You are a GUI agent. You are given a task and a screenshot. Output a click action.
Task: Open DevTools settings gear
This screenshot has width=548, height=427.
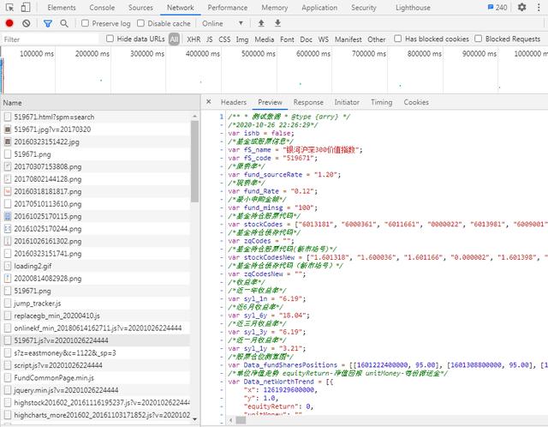click(x=521, y=8)
